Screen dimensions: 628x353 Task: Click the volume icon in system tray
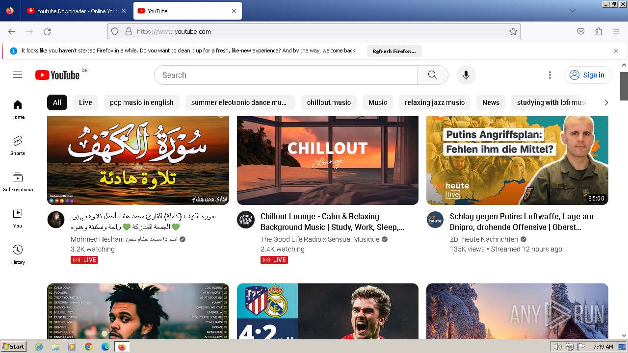557,347
